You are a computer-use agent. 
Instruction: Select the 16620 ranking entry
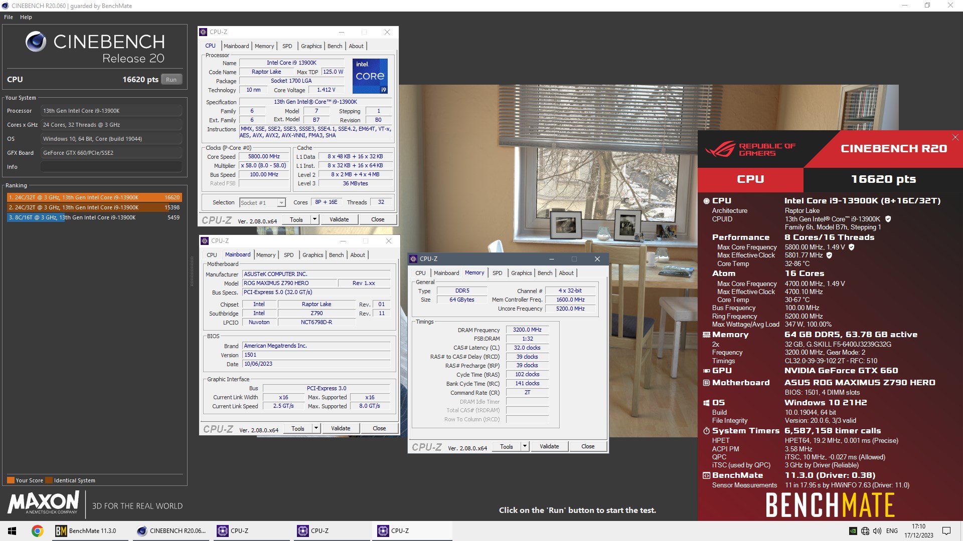94,197
